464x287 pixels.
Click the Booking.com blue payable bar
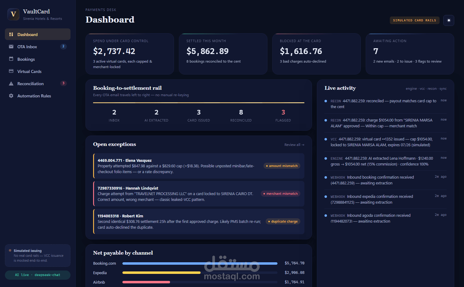[200, 263]
